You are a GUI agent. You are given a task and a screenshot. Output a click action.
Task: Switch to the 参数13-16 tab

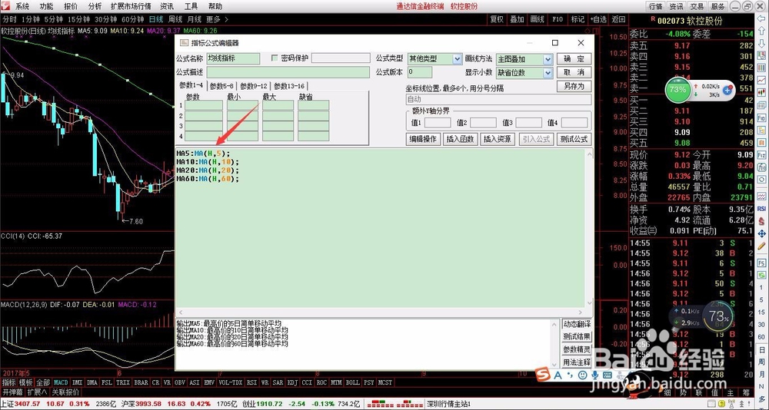(289, 86)
